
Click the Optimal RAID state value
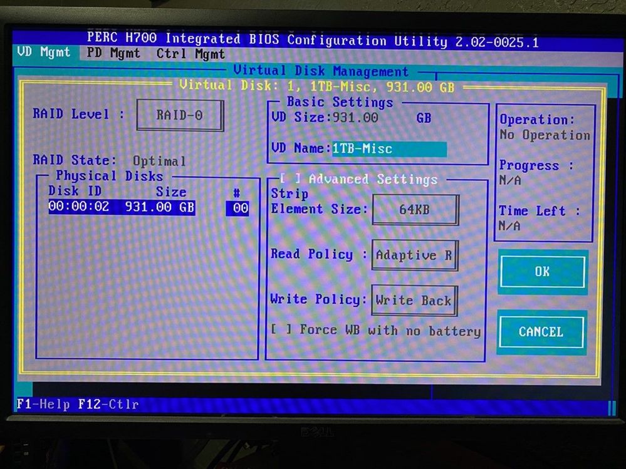tap(159, 161)
